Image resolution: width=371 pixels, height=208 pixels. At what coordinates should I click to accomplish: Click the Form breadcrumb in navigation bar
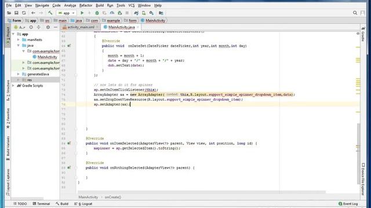pos(14,21)
